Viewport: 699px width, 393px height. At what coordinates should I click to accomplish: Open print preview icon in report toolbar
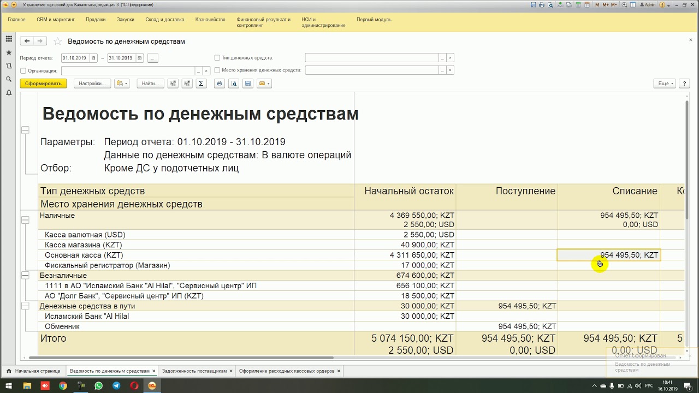[234, 84]
